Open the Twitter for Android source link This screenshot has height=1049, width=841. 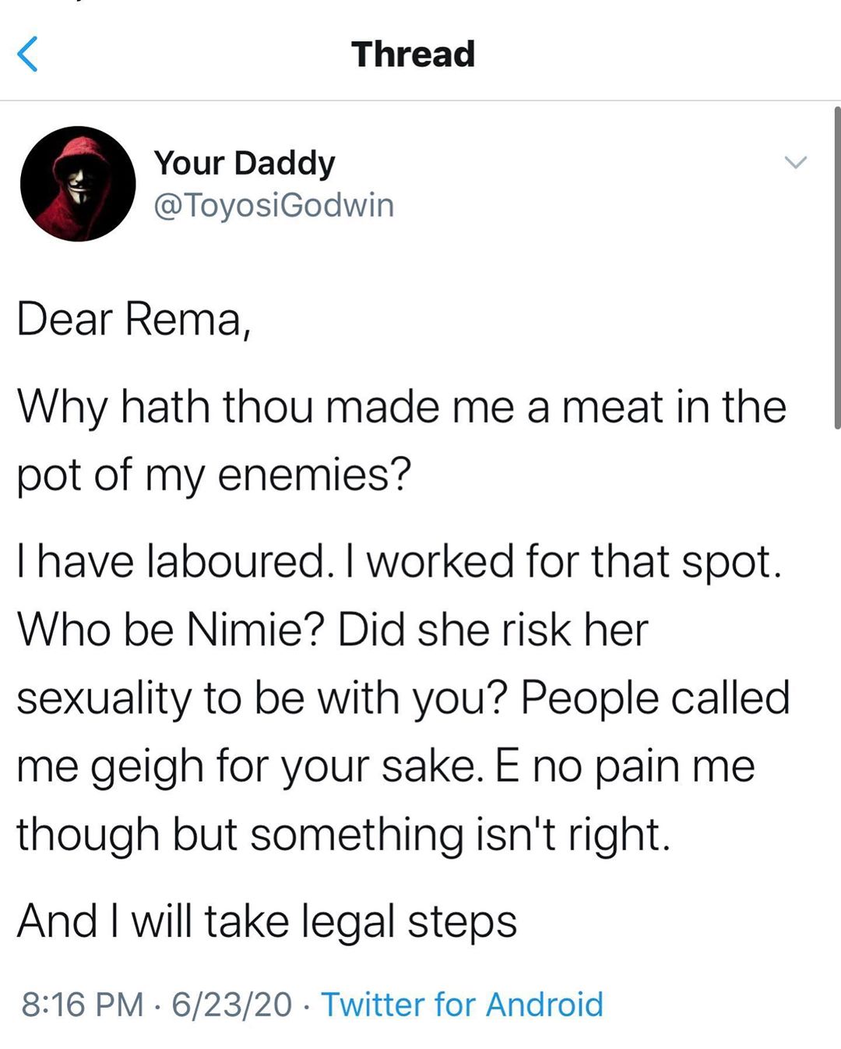coord(462,1004)
